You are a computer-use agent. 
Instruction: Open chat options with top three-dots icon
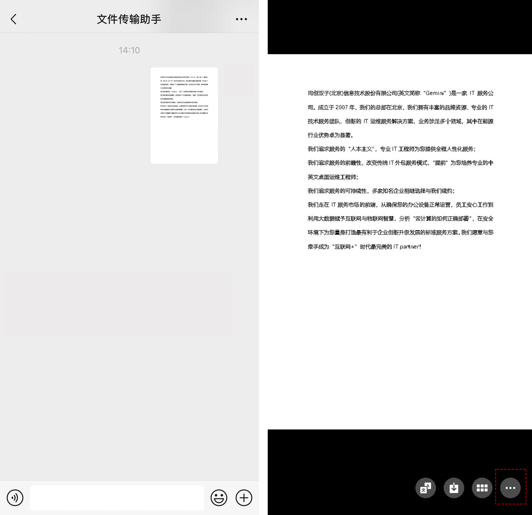241,19
